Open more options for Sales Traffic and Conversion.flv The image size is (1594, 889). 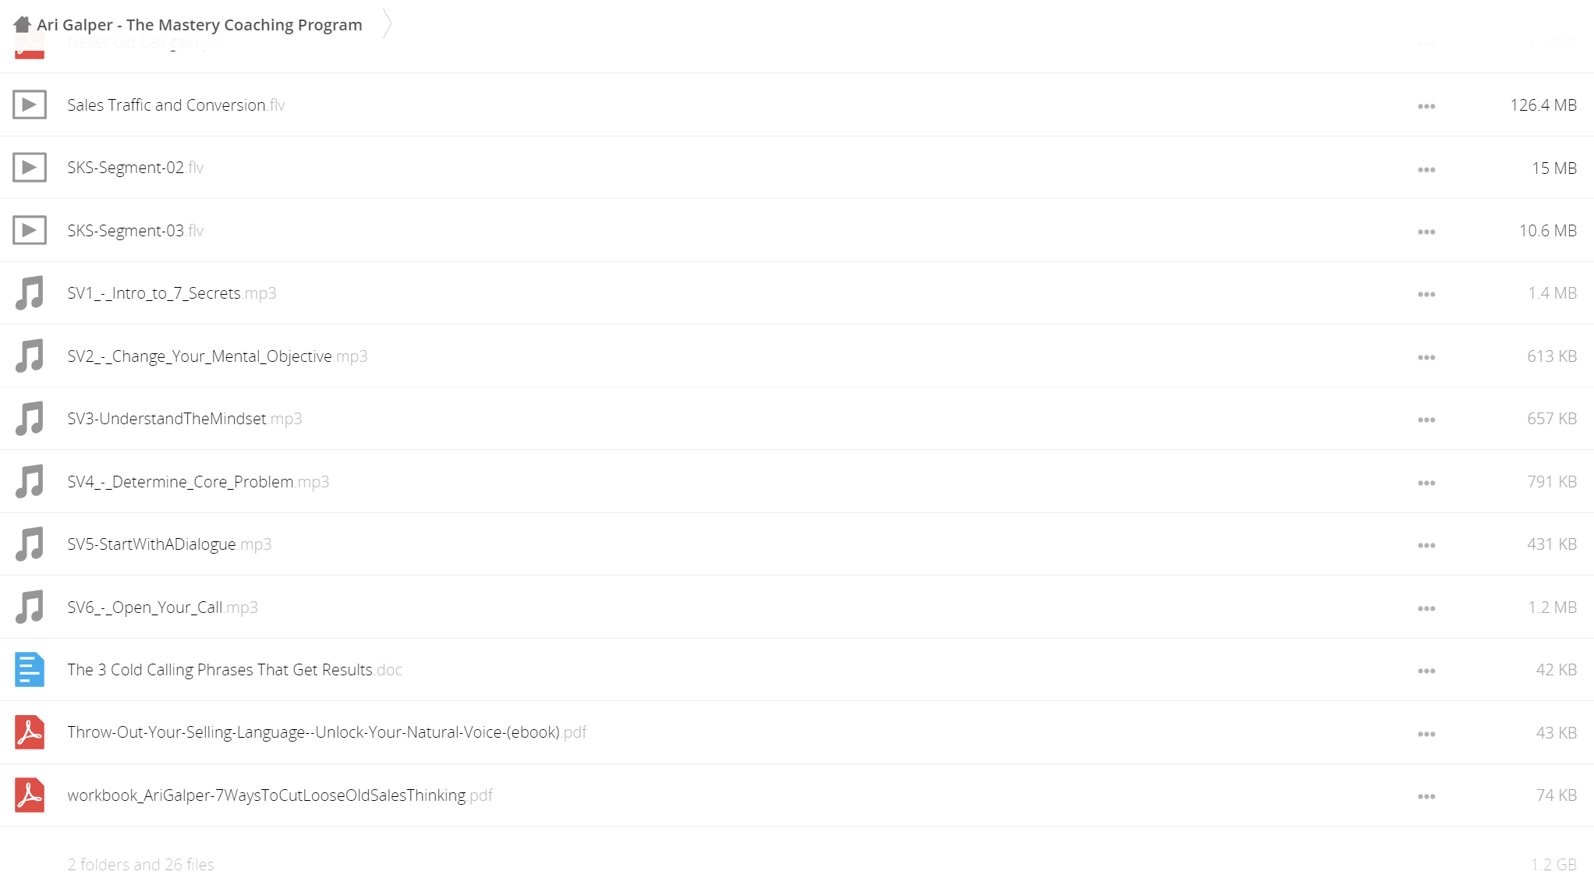tap(1426, 106)
